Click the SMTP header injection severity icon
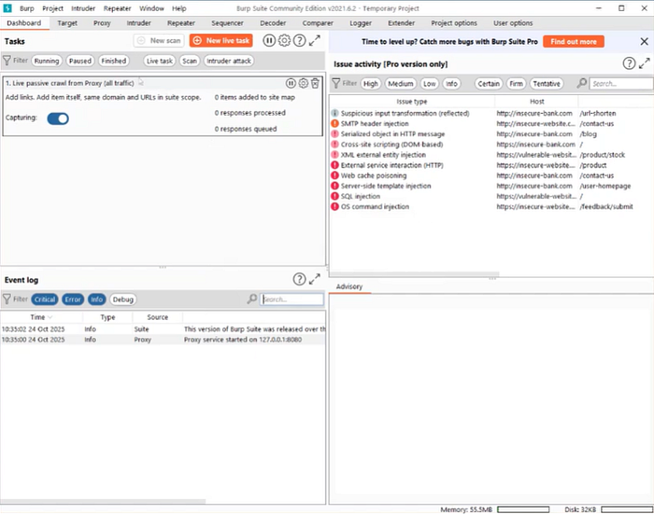The height and width of the screenshot is (514, 654). tap(334, 124)
